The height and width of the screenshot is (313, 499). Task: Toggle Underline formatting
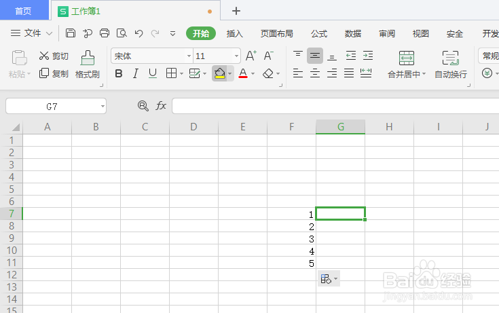[x=153, y=73]
